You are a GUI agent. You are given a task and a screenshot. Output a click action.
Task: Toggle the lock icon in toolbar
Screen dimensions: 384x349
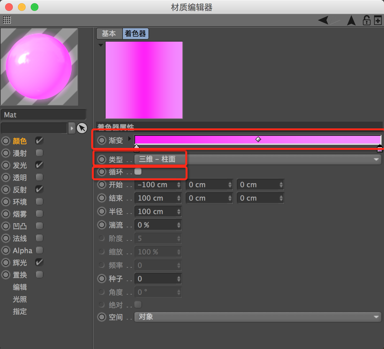click(x=366, y=20)
